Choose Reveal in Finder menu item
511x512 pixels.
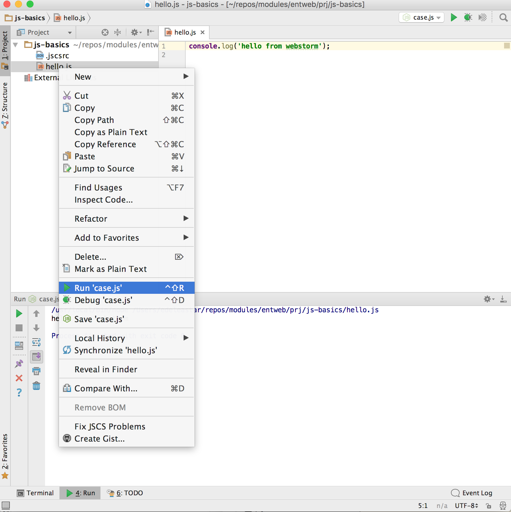(106, 369)
